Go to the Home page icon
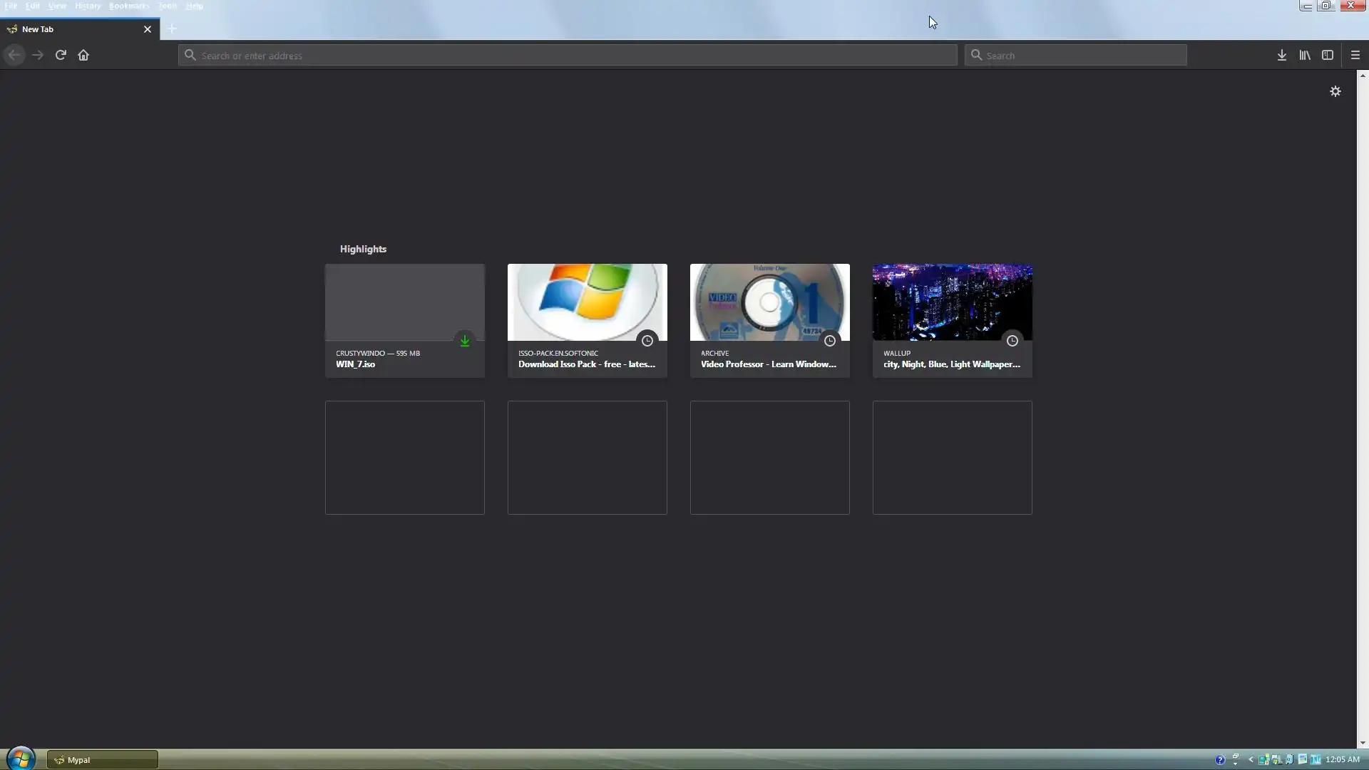Screen dimensions: 1369x770 tap(83, 55)
